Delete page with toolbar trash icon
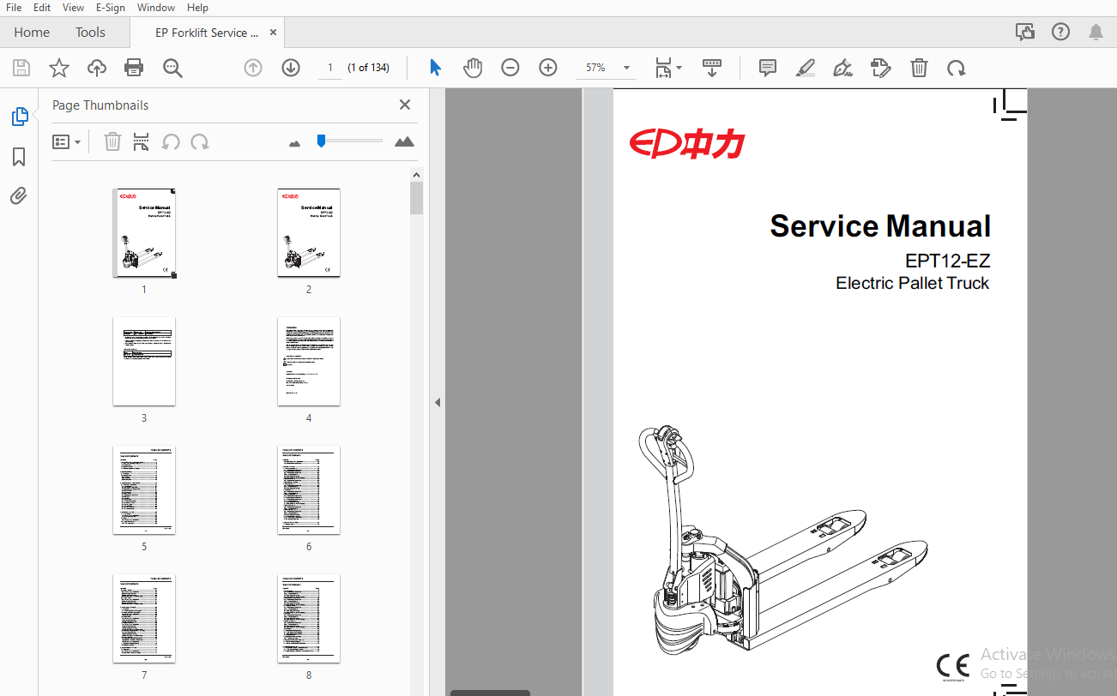 pos(919,68)
